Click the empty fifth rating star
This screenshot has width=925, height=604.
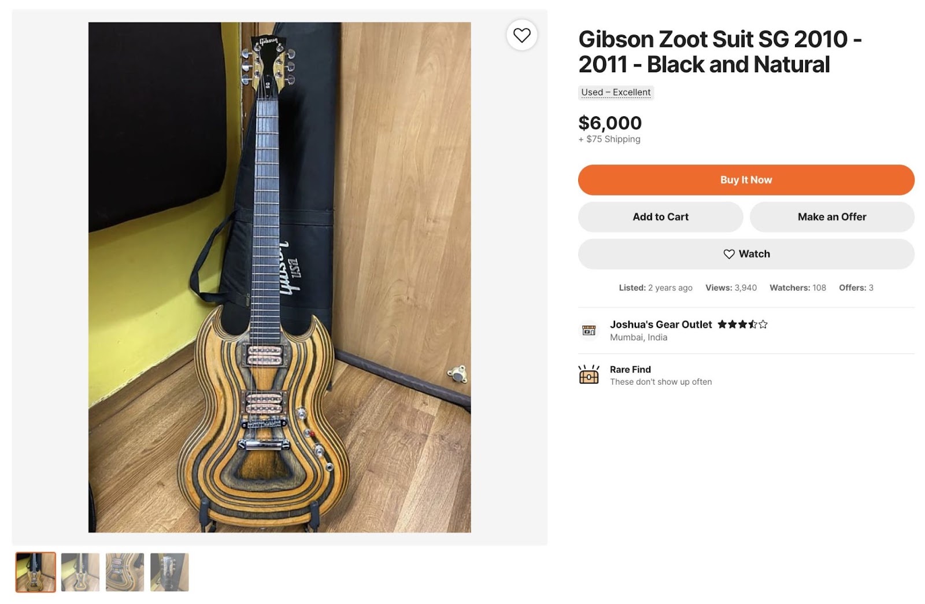point(763,325)
